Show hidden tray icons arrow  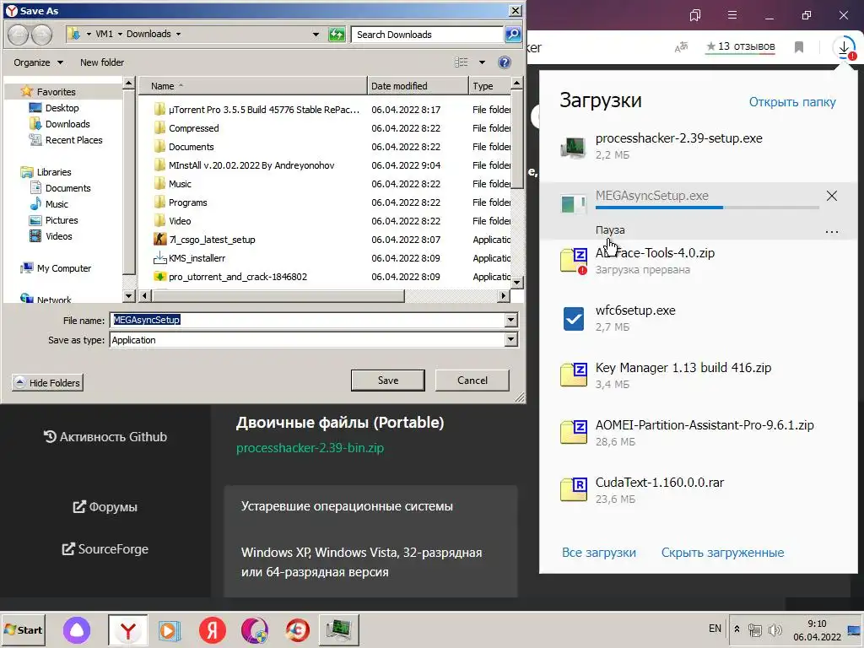(737, 629)
